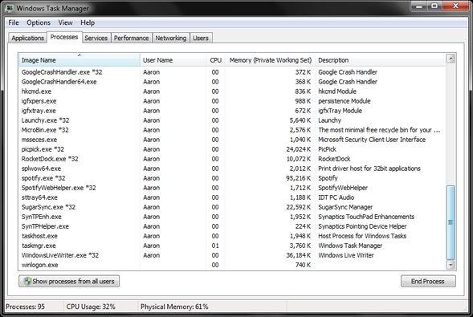473x317 pixels.
Task: Click the End Process button
Action: pos(428,281)
